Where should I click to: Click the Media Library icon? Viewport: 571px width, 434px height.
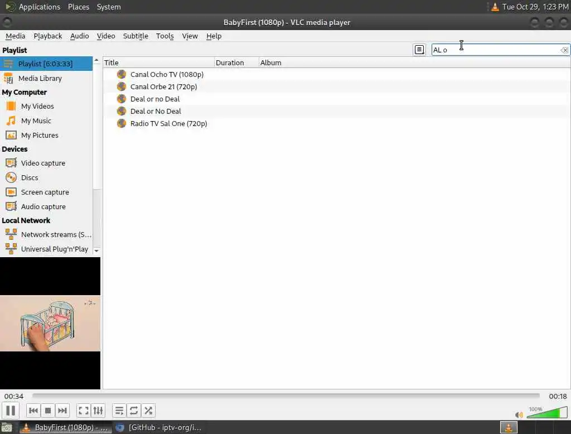coord(8,78)
